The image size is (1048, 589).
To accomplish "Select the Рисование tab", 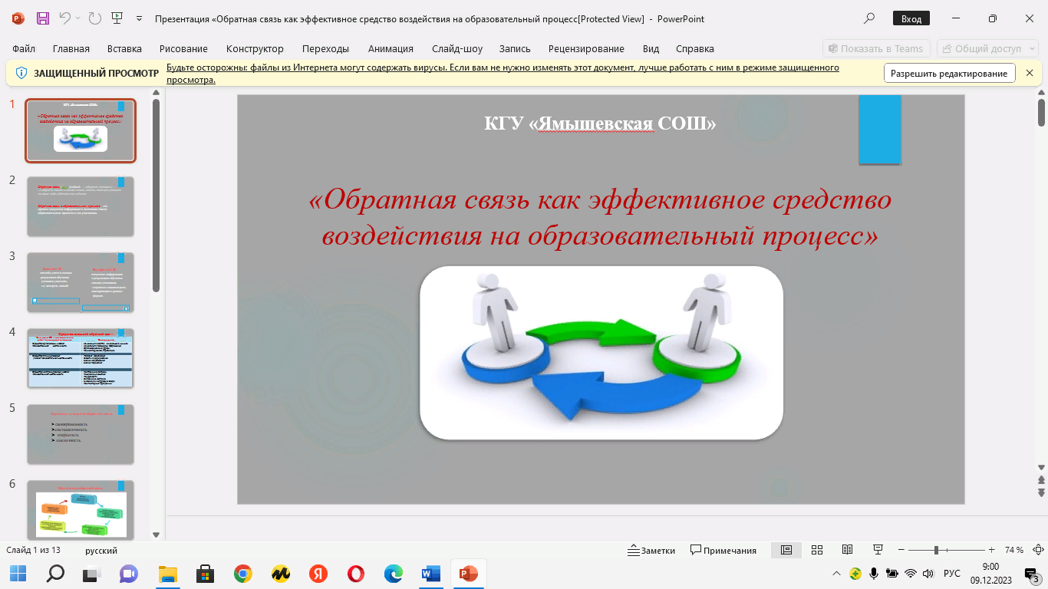I will pyautogui.click(x=184, y=48).
